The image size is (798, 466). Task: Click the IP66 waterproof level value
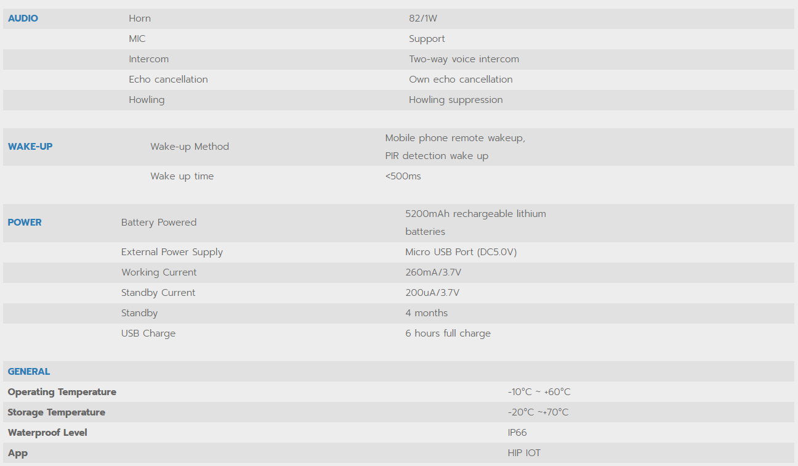517,433
